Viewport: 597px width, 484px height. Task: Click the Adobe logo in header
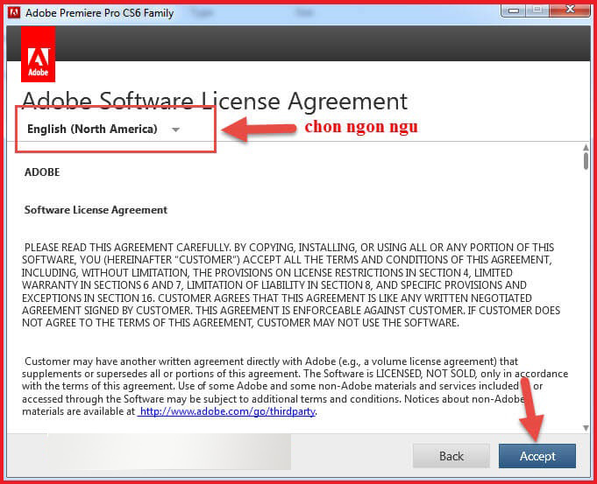tap(38, 54)
